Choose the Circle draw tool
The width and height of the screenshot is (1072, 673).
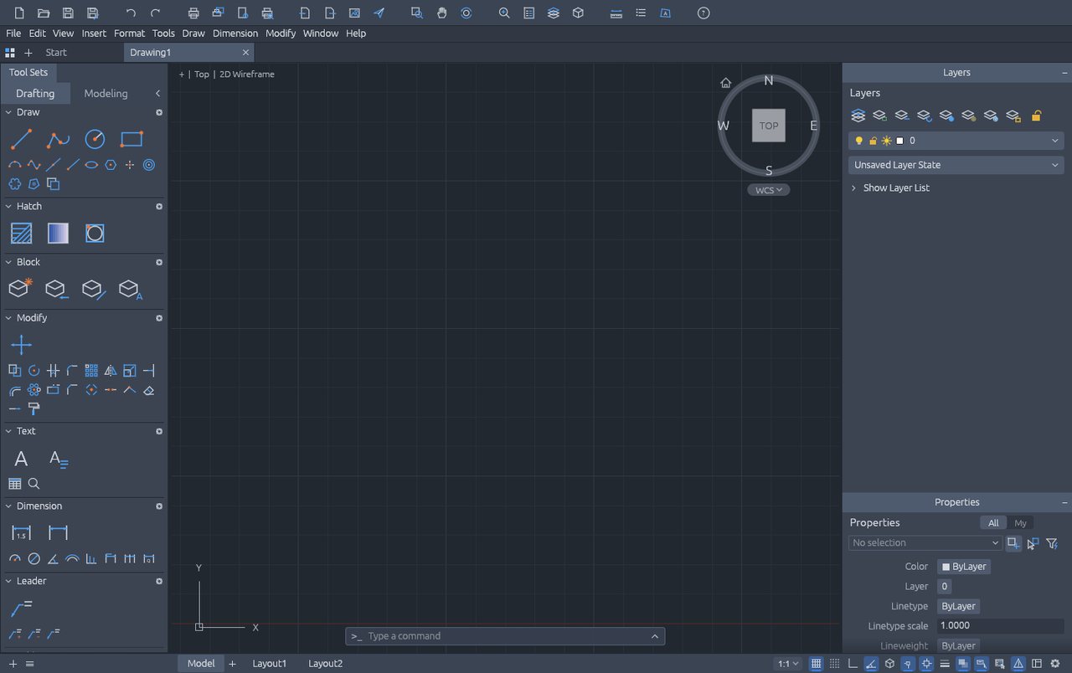click(x=95, y=139)
